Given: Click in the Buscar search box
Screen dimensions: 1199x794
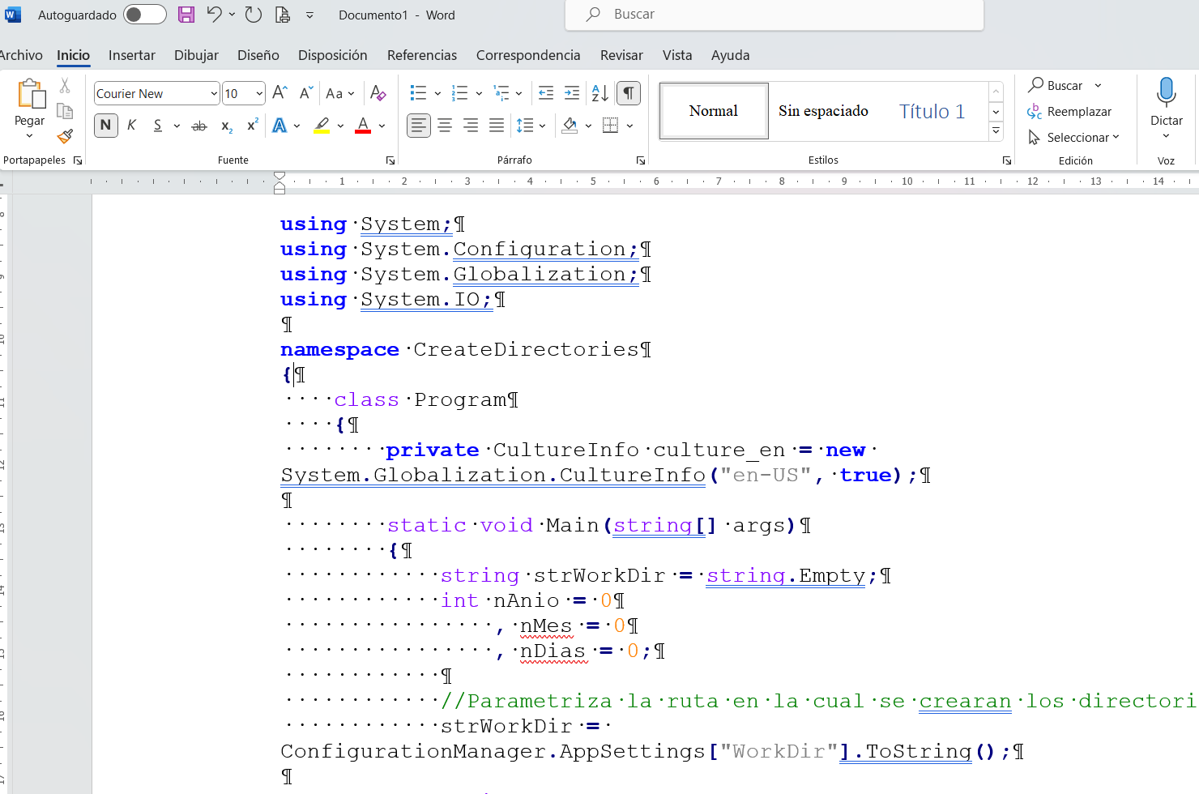Looking at the screenshot, I should pyautogui.click(x=774, y=15).
